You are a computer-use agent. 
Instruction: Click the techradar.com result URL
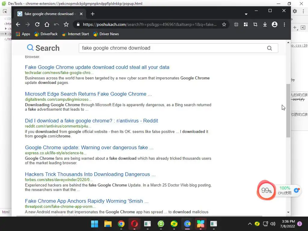click(59, 73)
